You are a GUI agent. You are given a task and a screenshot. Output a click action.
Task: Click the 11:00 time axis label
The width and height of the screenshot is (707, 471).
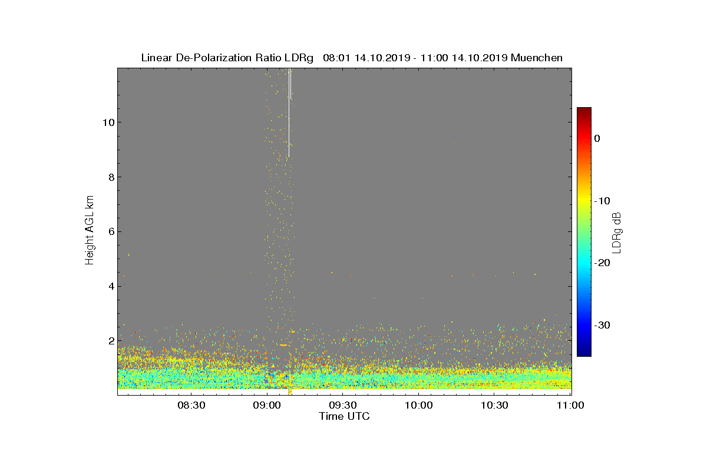pos(570,405)
